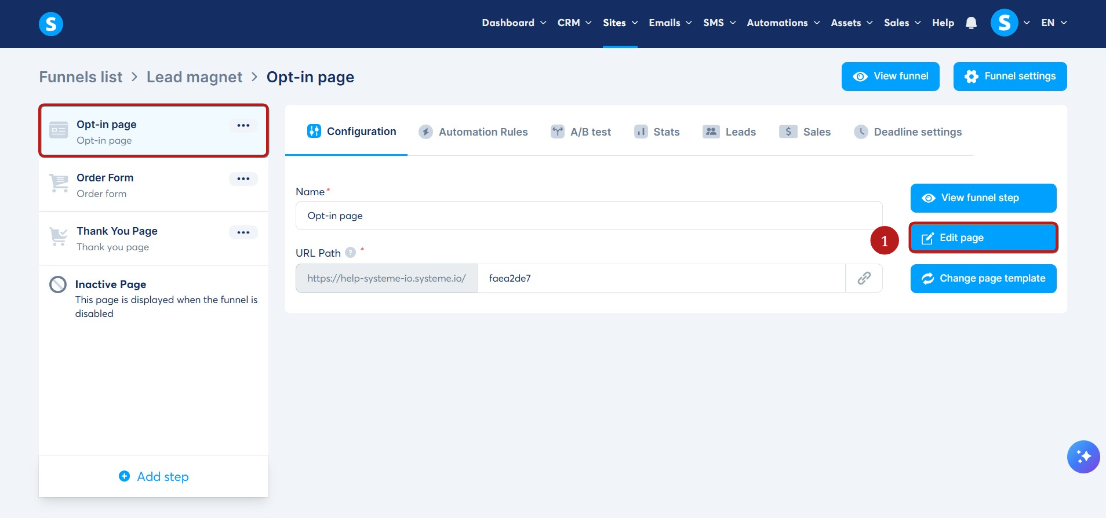Screen dimensions: 1106x518
Task: Select the Thank You Page funnel step
Action: coord(154,239)
